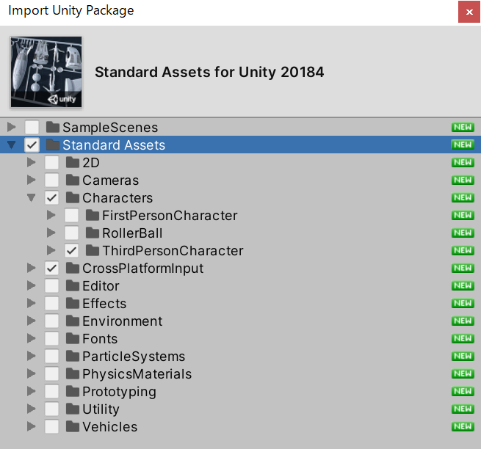Click the Utility folder icon
This screenshot has width=481, height=449.
pos(73,409)
